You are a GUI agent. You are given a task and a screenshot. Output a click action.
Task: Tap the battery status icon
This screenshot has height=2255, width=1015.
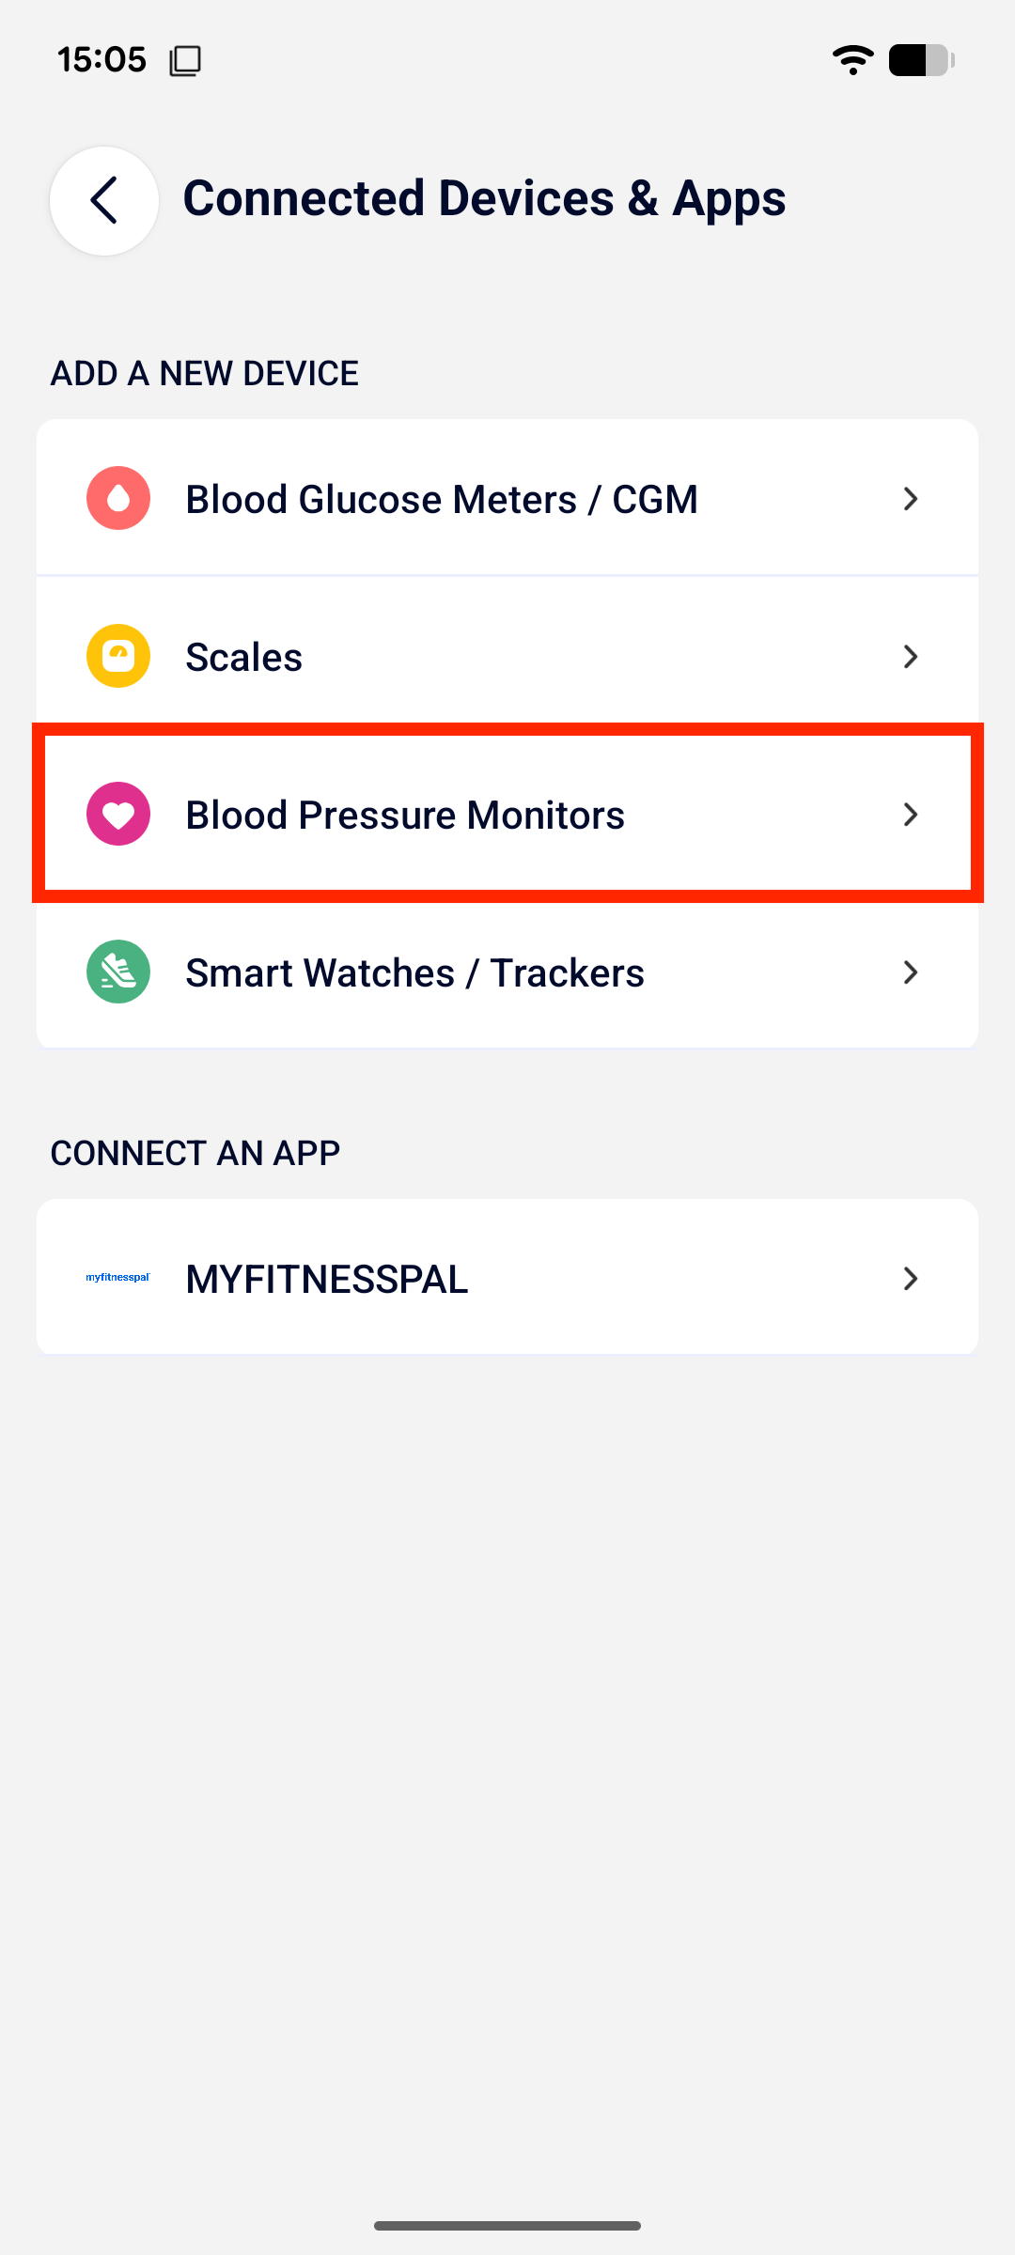[922, 60]
